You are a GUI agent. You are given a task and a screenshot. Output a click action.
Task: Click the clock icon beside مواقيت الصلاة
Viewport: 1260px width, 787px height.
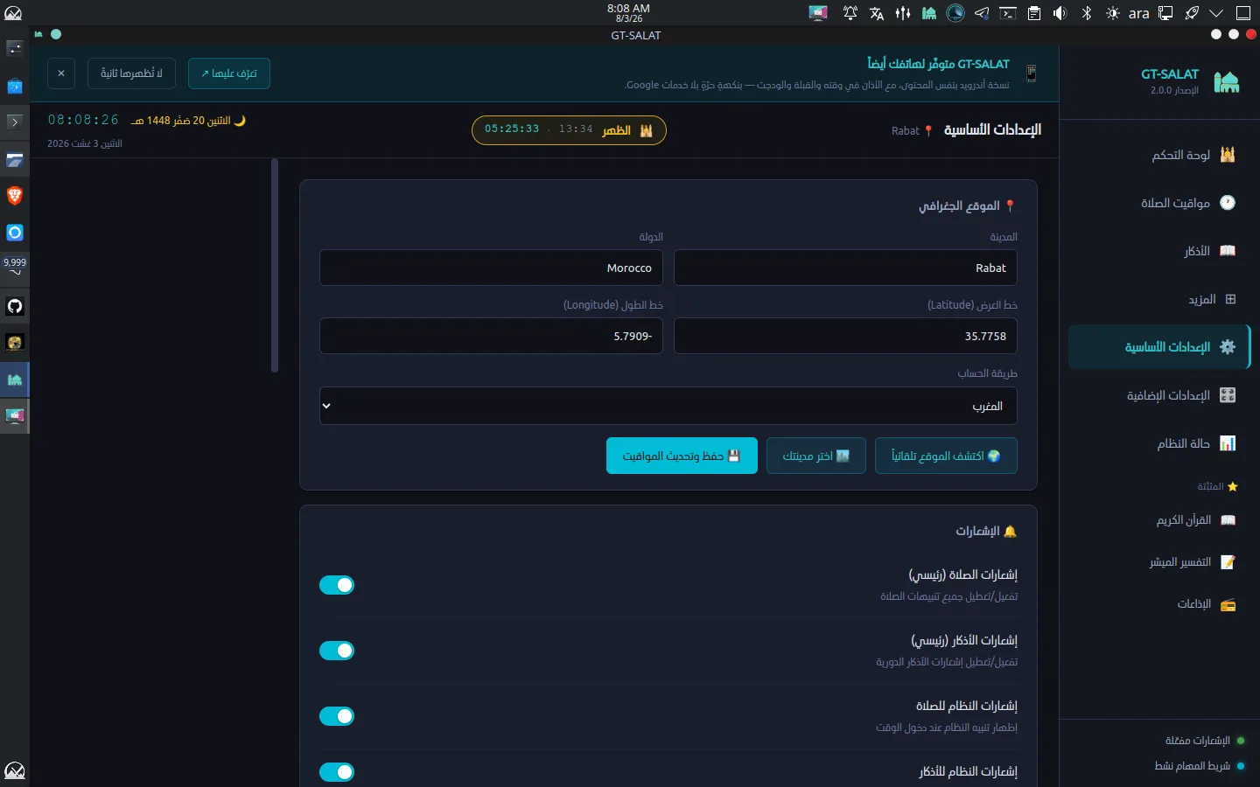pos(1228,203)
